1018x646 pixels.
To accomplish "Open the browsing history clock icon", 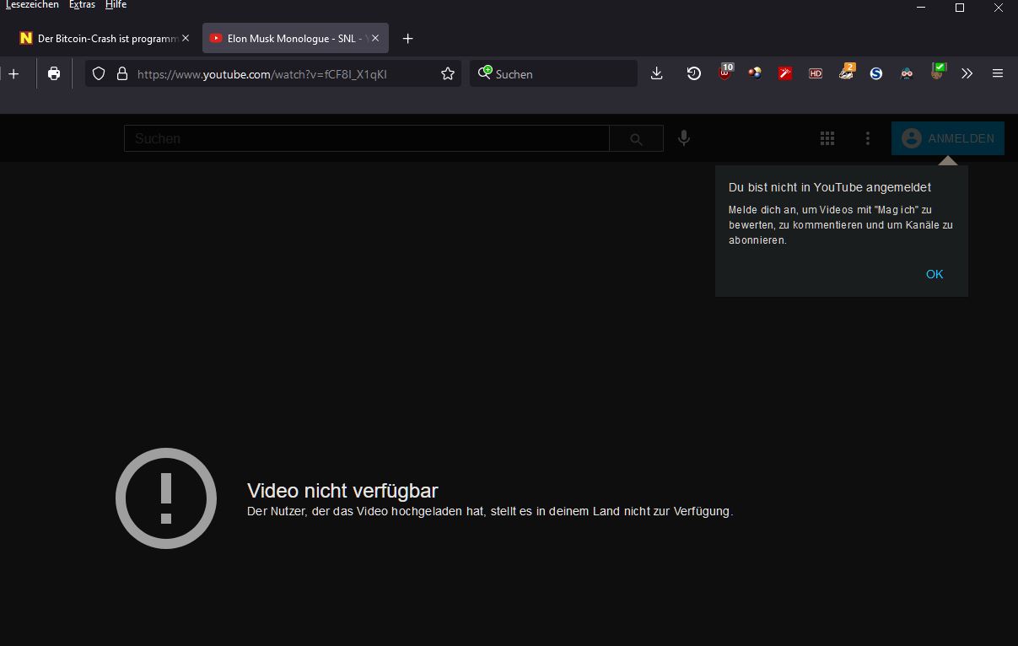I will point(693,73).
